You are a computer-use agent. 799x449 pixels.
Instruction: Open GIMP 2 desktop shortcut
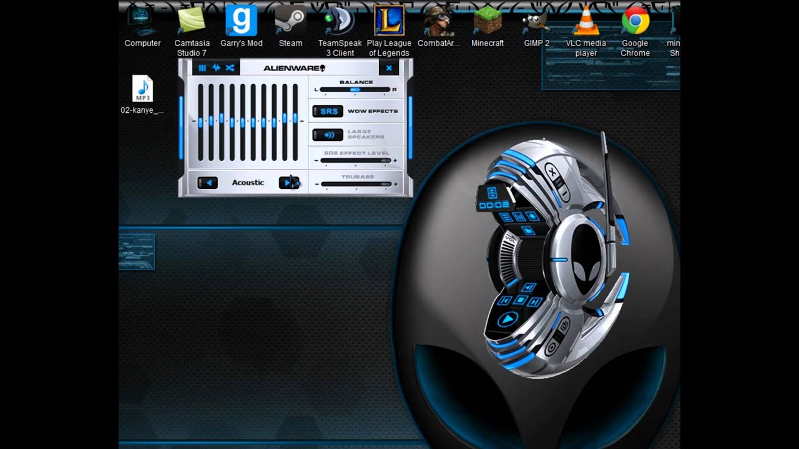[536, 26]
